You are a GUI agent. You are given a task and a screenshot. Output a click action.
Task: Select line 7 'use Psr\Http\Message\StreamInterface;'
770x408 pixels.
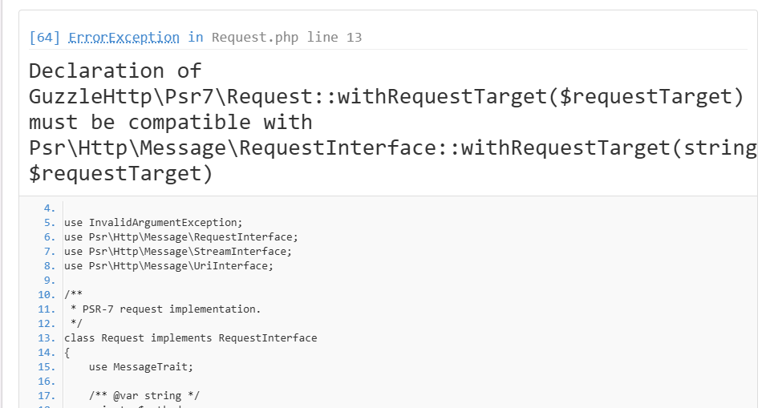[178, 252]
